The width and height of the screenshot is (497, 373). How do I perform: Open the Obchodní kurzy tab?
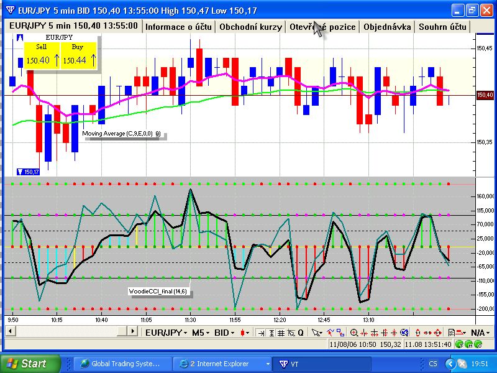[x=250, y=27]
